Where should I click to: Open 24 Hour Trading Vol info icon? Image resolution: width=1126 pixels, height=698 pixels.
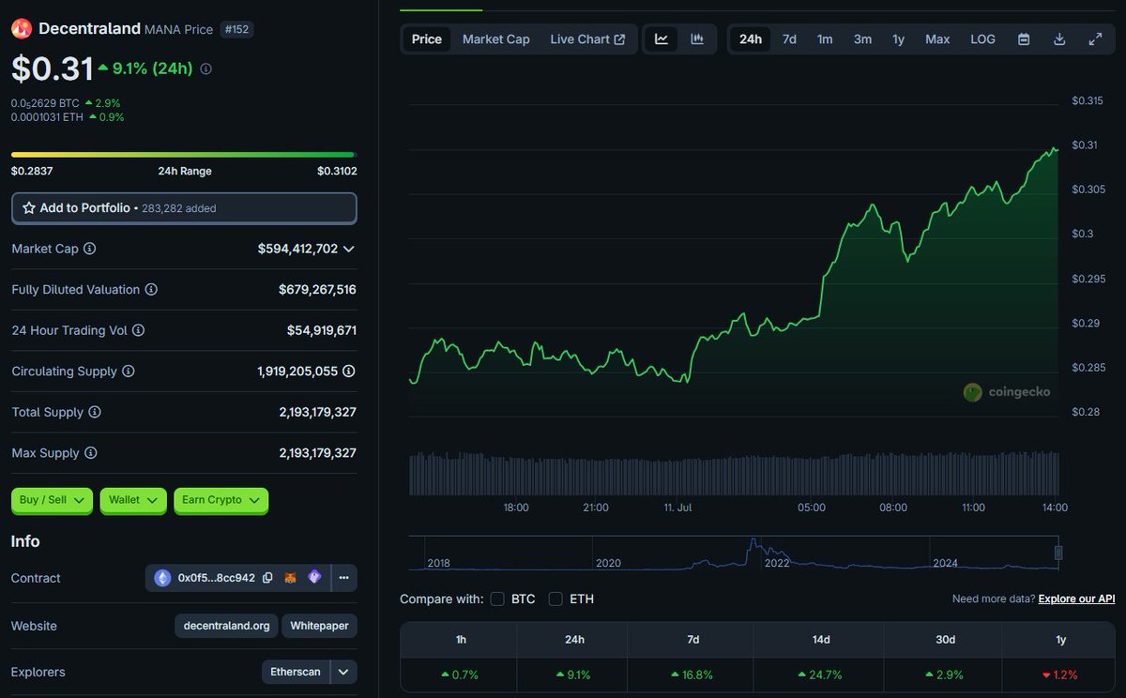(139, 330)
